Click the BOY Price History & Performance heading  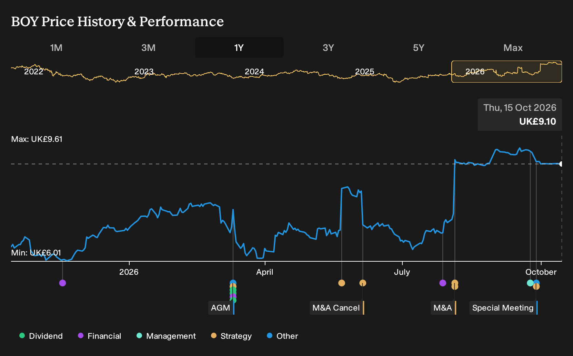pos(118,22)
